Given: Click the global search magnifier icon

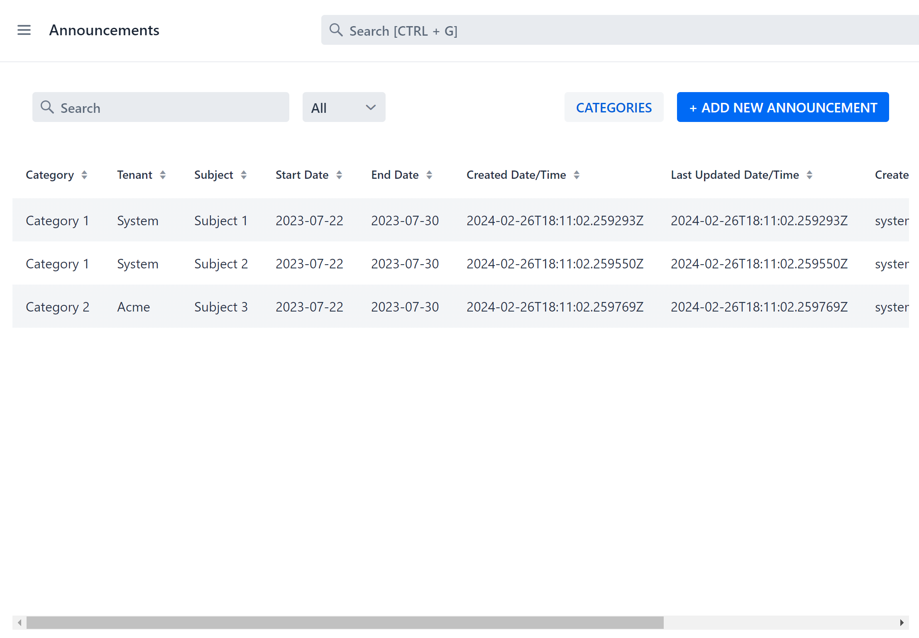Looking at the screenshot, I should [336, 30].
